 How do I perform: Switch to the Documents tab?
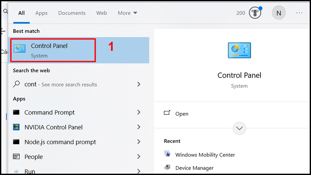(72, 13)
